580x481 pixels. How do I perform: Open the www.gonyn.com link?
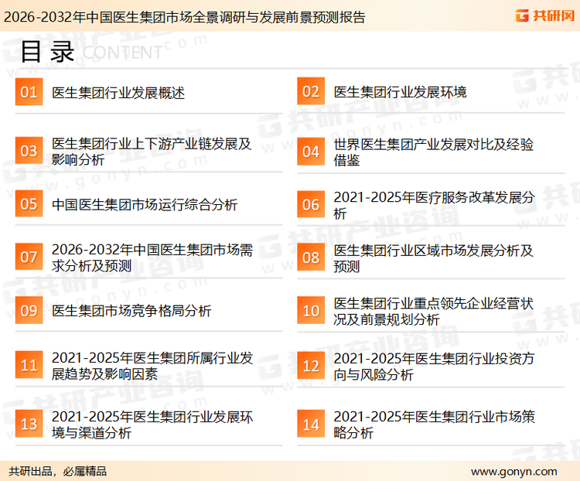pos(513,472)
